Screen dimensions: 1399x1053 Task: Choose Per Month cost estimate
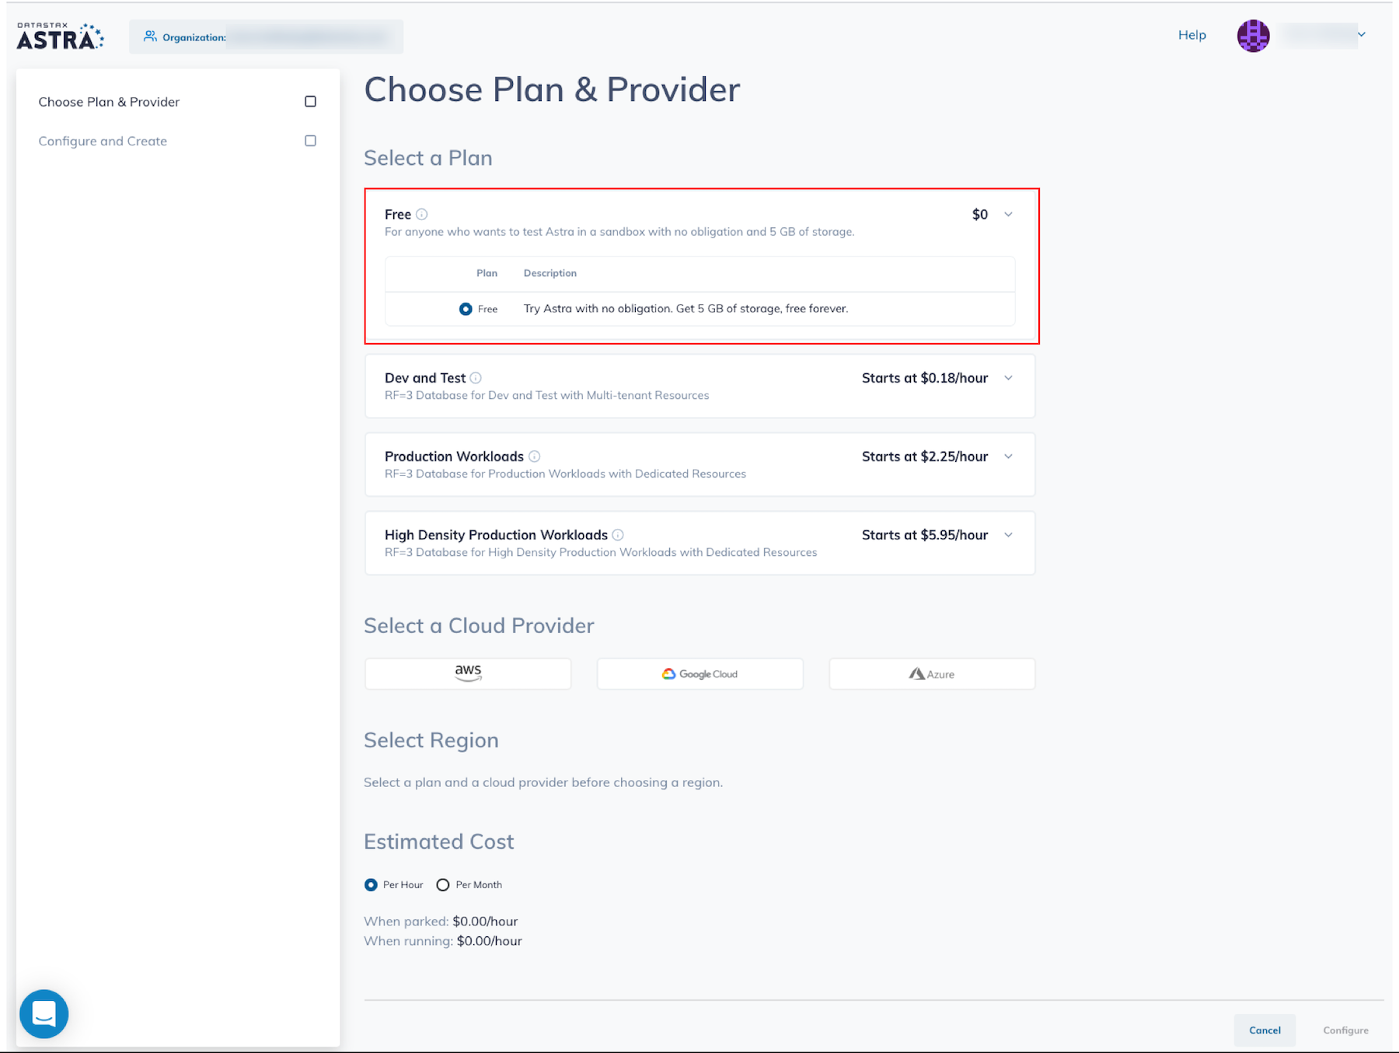(443, 885)
